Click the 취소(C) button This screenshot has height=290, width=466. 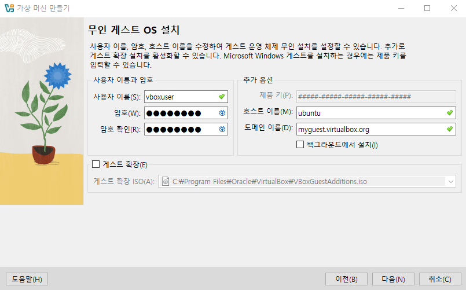[440, 280]
